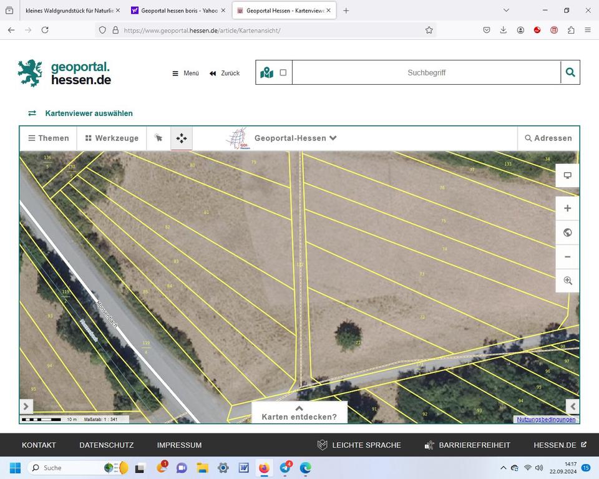Click the green search magnifier button
This screenshot has height=479, width=599.
[x=570, y=72]
